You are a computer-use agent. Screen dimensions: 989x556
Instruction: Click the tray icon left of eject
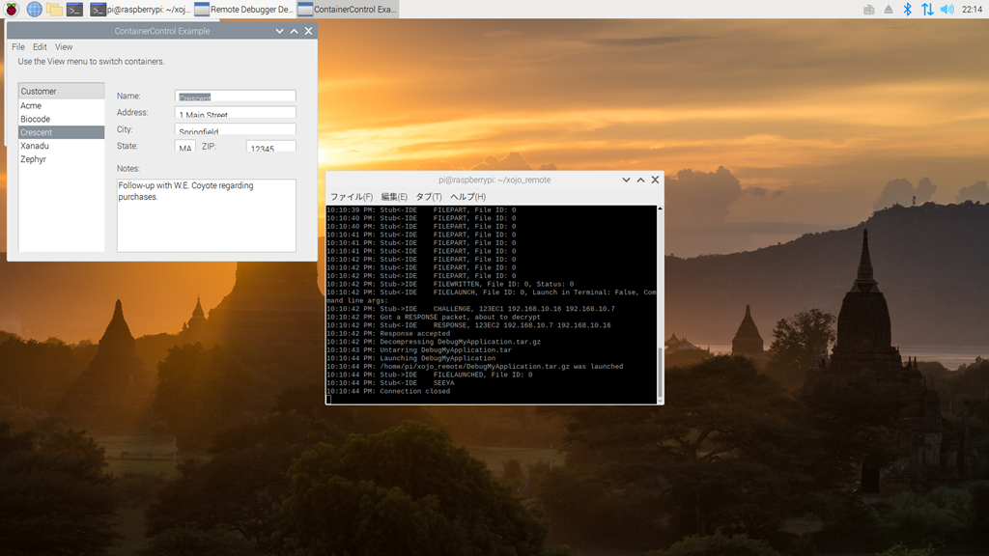[868, 9]
